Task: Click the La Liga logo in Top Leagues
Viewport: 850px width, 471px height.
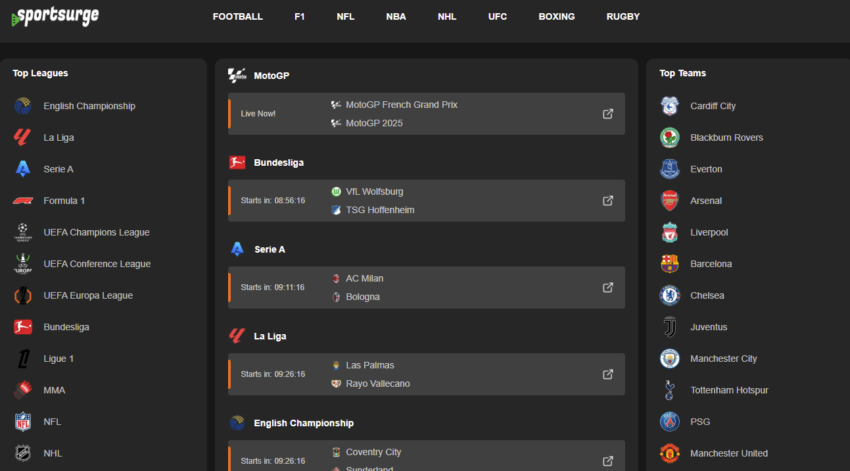Action: pyautogui.click(x=23, y=137)
